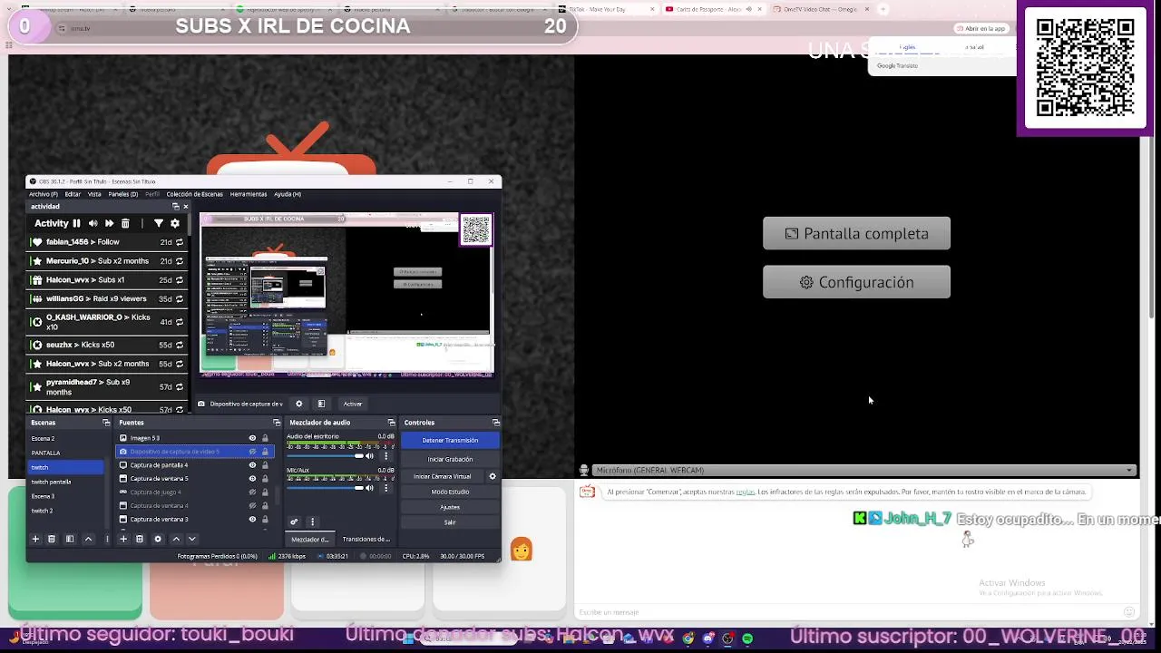Mute Activity feed alerts speaker icon
The height and width of the screenshot is (653, 1161).
coord(93,223)
